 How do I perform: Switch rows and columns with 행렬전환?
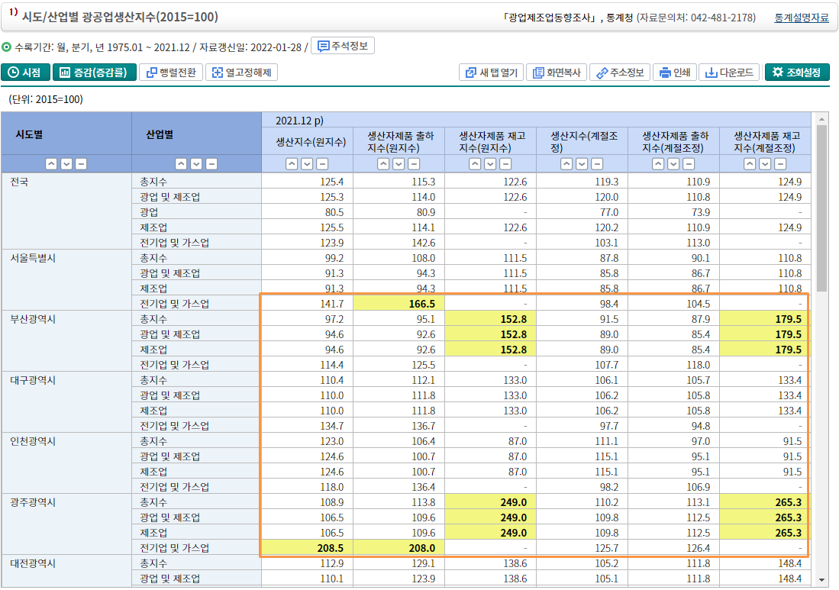pyautogui.click(x=172, y=73)
